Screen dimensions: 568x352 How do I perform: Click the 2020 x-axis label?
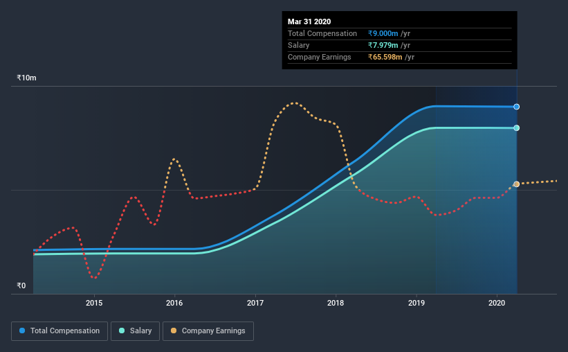tap(497, 303)
